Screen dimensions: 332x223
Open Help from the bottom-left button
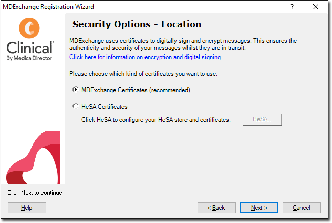[27, 208]
